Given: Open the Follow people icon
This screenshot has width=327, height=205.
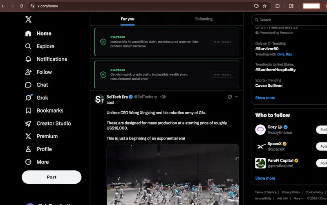Looking at the screenshot, I should tap(28, 72).
